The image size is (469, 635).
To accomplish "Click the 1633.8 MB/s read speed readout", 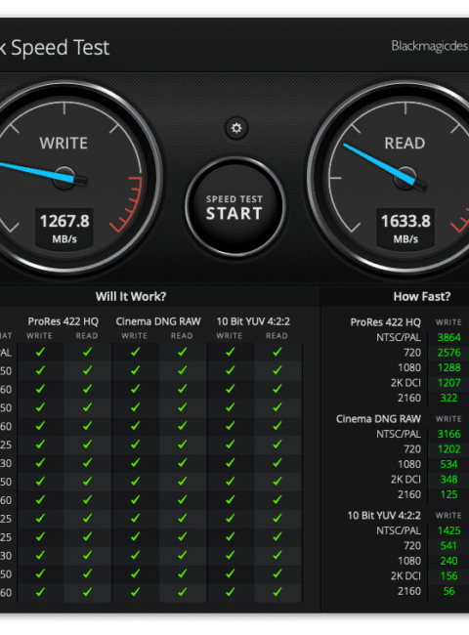I will (405, 228).
